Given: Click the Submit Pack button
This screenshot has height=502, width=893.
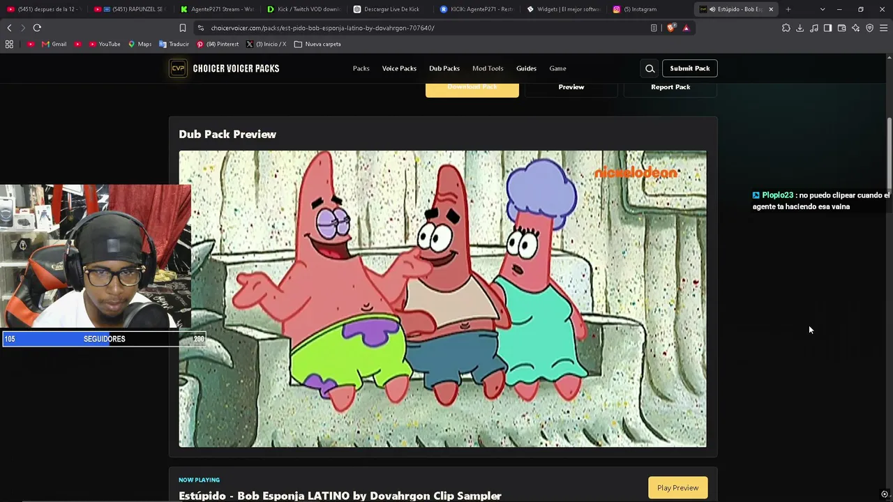Looking at the screenshot, I should coord(690,68).
